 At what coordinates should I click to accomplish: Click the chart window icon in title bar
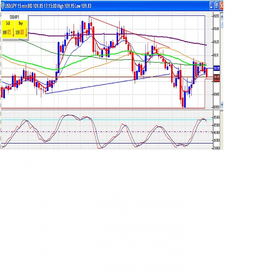3,6
